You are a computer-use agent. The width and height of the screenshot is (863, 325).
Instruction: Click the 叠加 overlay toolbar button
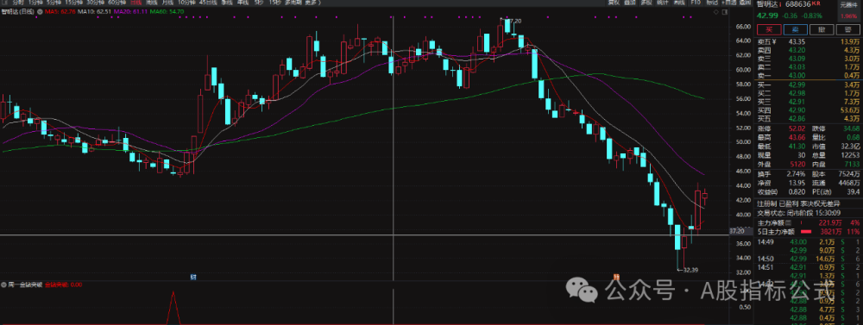(630, 3)
